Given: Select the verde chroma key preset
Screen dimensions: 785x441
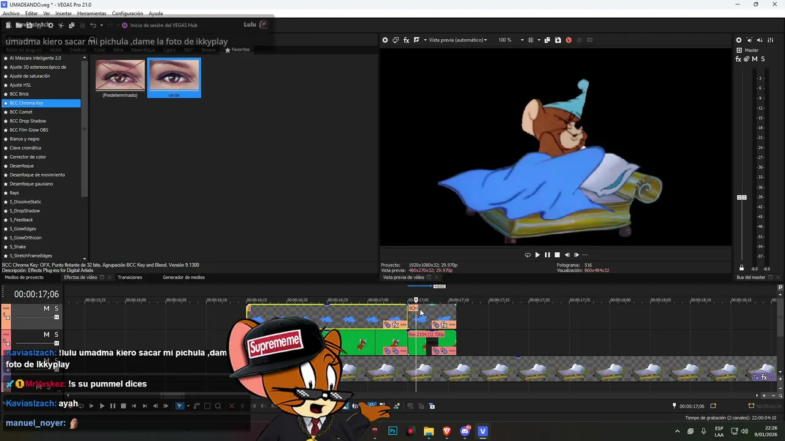Looking at the screenshot, I should [174, 78].
